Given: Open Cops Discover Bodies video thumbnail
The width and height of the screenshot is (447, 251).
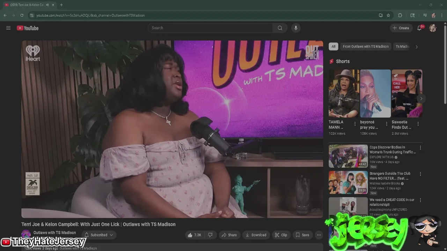Looking at the screenshot, I should coord(348,156).
